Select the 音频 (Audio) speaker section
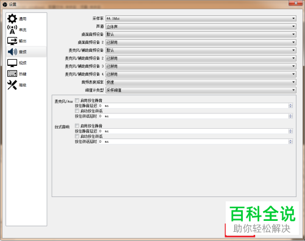The image size is (305, 241). click(x=26, y=52)
